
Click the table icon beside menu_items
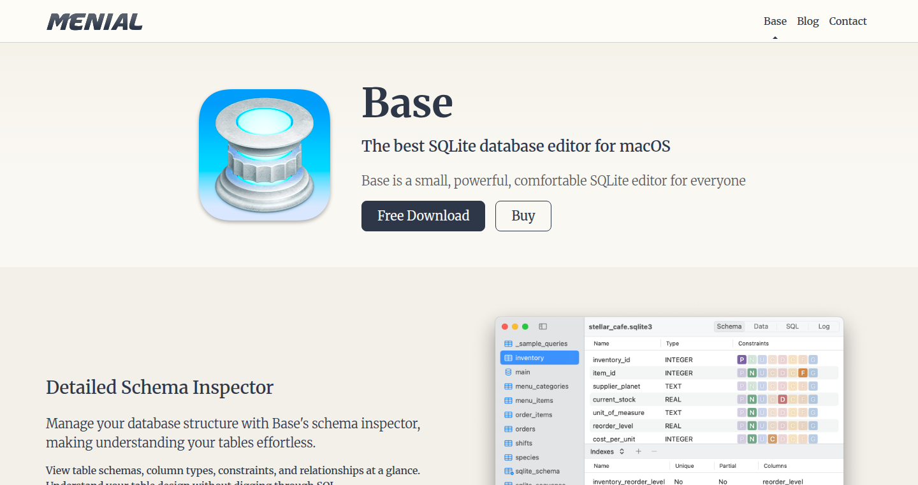(x=508, y=400)
